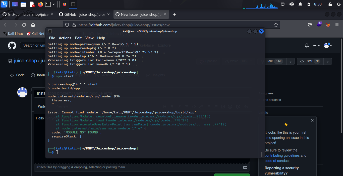This screenshot has width=343, height=176.
Task: Open the text editor launcher
Action: pos(32,4)
